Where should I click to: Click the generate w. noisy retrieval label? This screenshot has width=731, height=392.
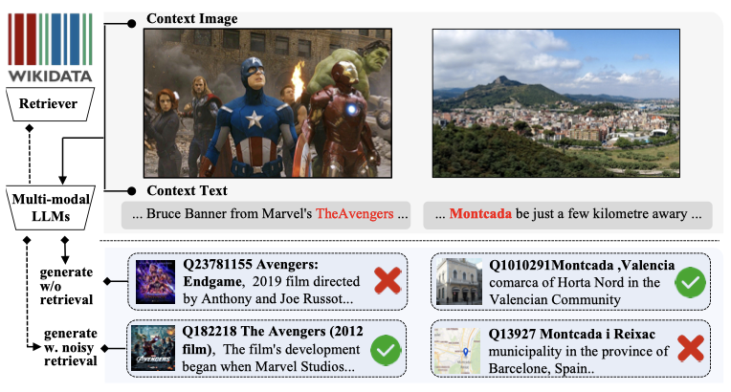(71, 347)
